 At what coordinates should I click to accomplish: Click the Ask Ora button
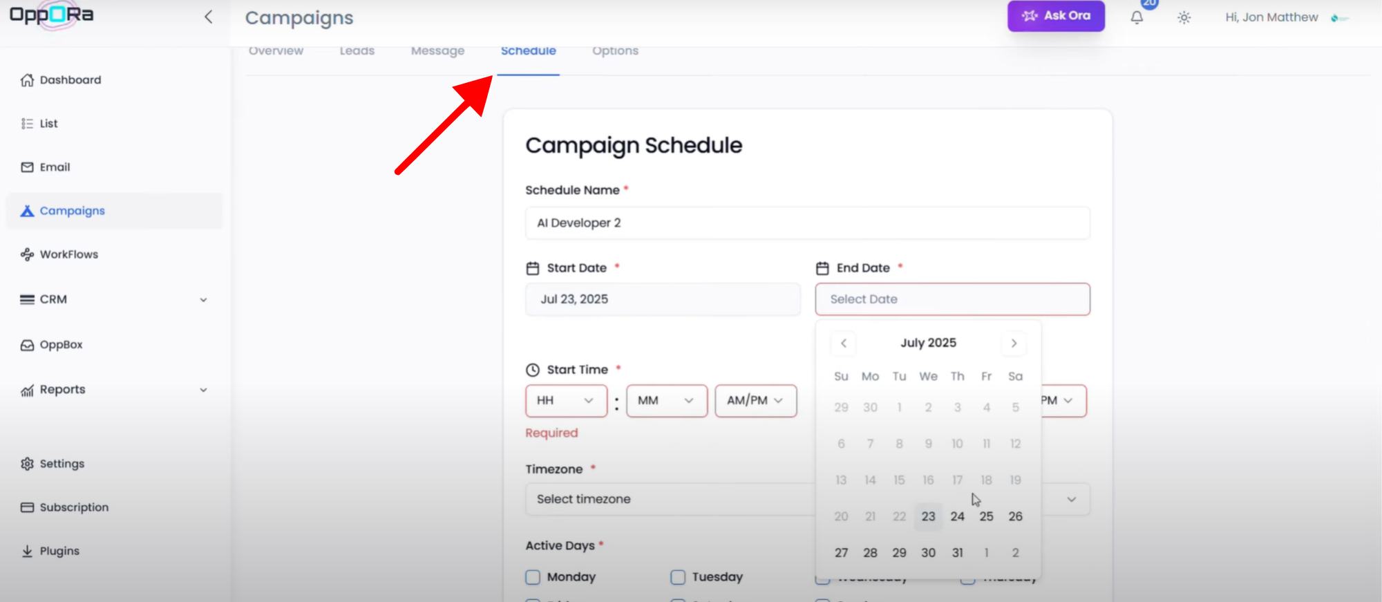[x=1055, y=16]
